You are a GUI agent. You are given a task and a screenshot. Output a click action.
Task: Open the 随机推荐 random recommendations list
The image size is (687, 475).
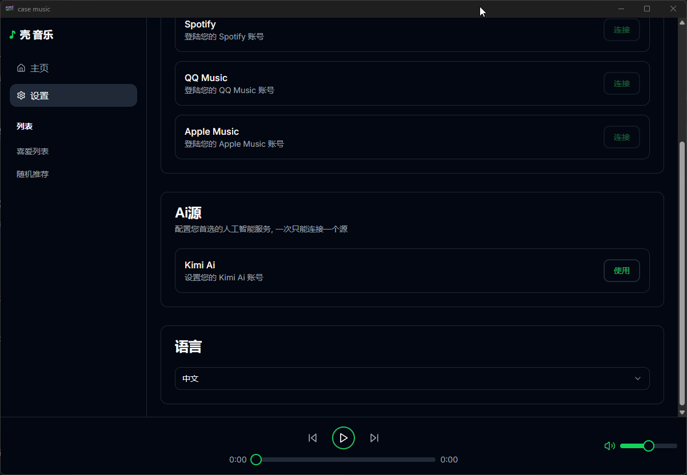click(33, 174)
